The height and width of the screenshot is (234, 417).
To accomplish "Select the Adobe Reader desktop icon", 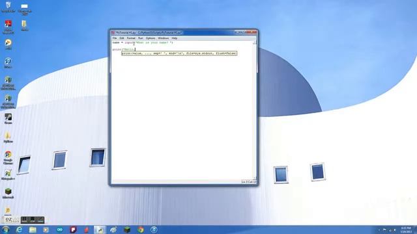I will [x=8, y=27].
